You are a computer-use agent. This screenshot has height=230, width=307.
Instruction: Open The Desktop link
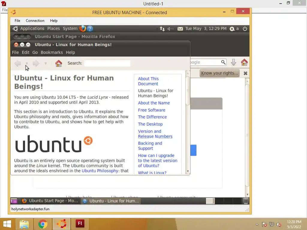pos(150,124)
